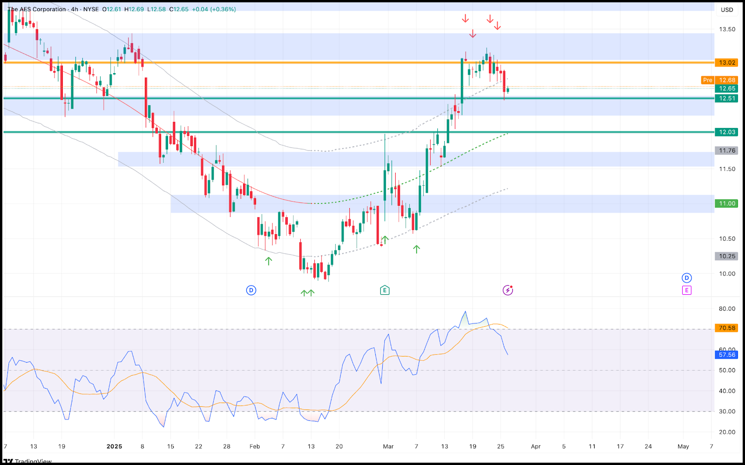
Task: Click the 28 date label on time axis
Action: pos(227,446)
